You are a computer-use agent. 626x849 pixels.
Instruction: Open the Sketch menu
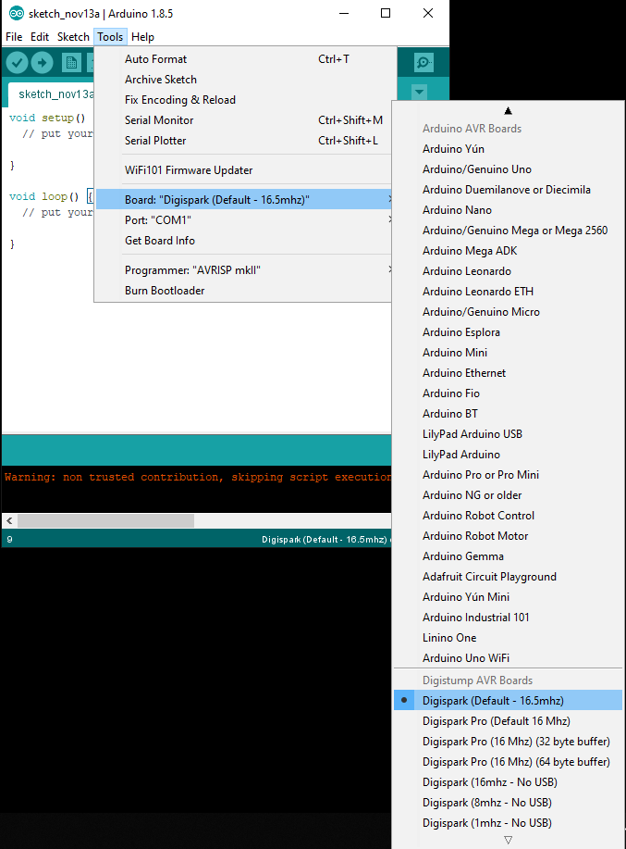[73, 37]
